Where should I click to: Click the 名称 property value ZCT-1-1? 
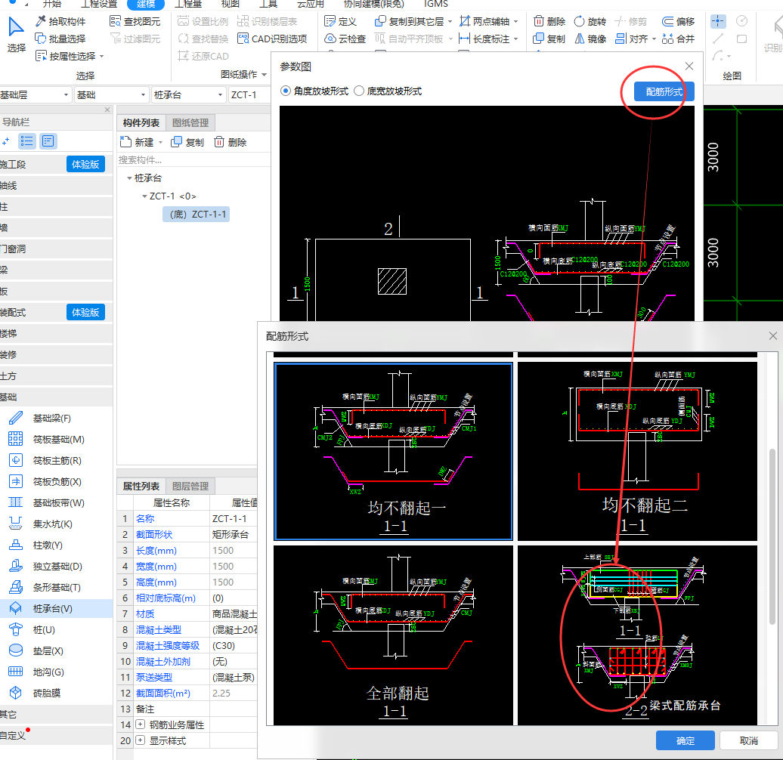coord(234,518)
